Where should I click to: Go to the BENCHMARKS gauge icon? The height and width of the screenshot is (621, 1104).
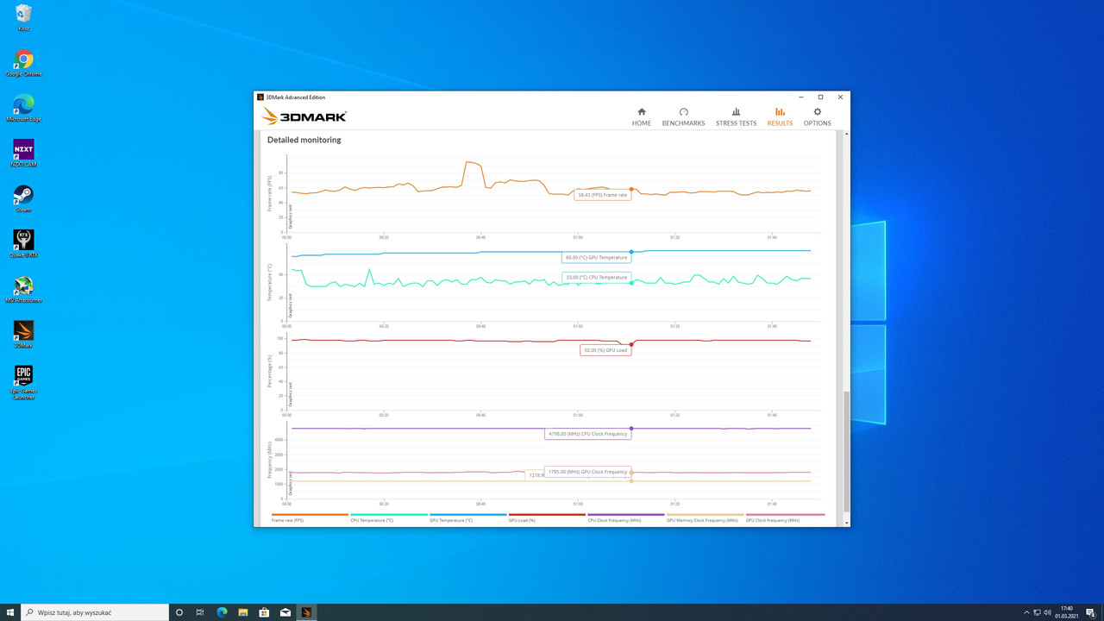click(683, 116)
